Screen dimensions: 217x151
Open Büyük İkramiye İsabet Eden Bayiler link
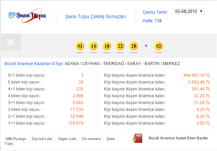point(178,138)
